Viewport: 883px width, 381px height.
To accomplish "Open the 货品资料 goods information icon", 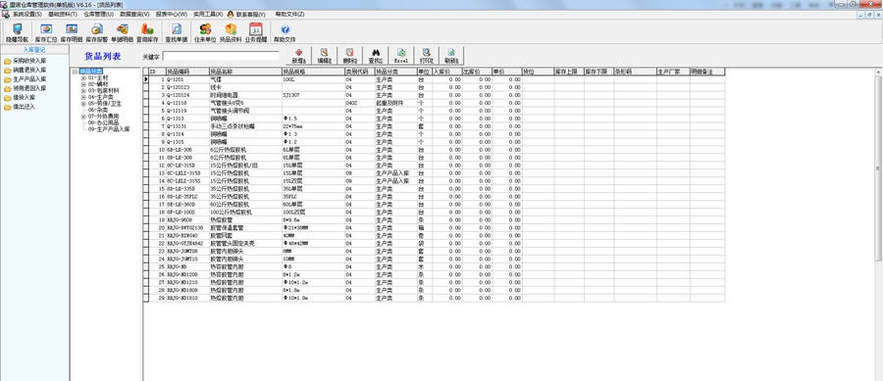I will [231, 33].
